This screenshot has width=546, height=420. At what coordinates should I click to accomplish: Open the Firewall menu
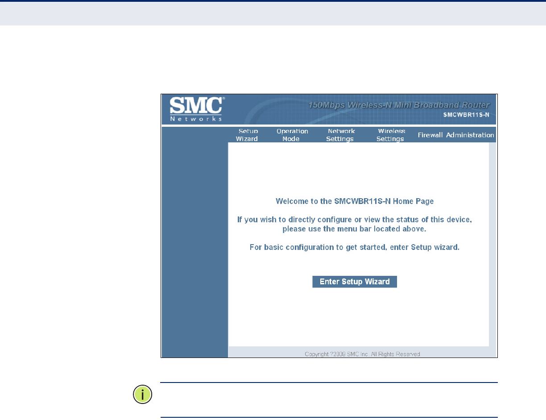coord(430,135)
